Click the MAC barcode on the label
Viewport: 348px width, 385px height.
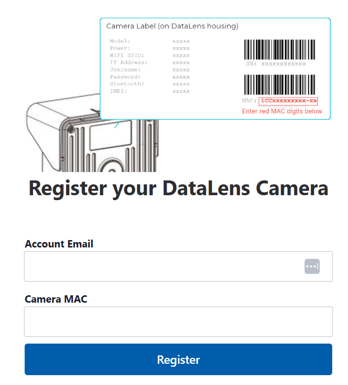click(279, 85)
